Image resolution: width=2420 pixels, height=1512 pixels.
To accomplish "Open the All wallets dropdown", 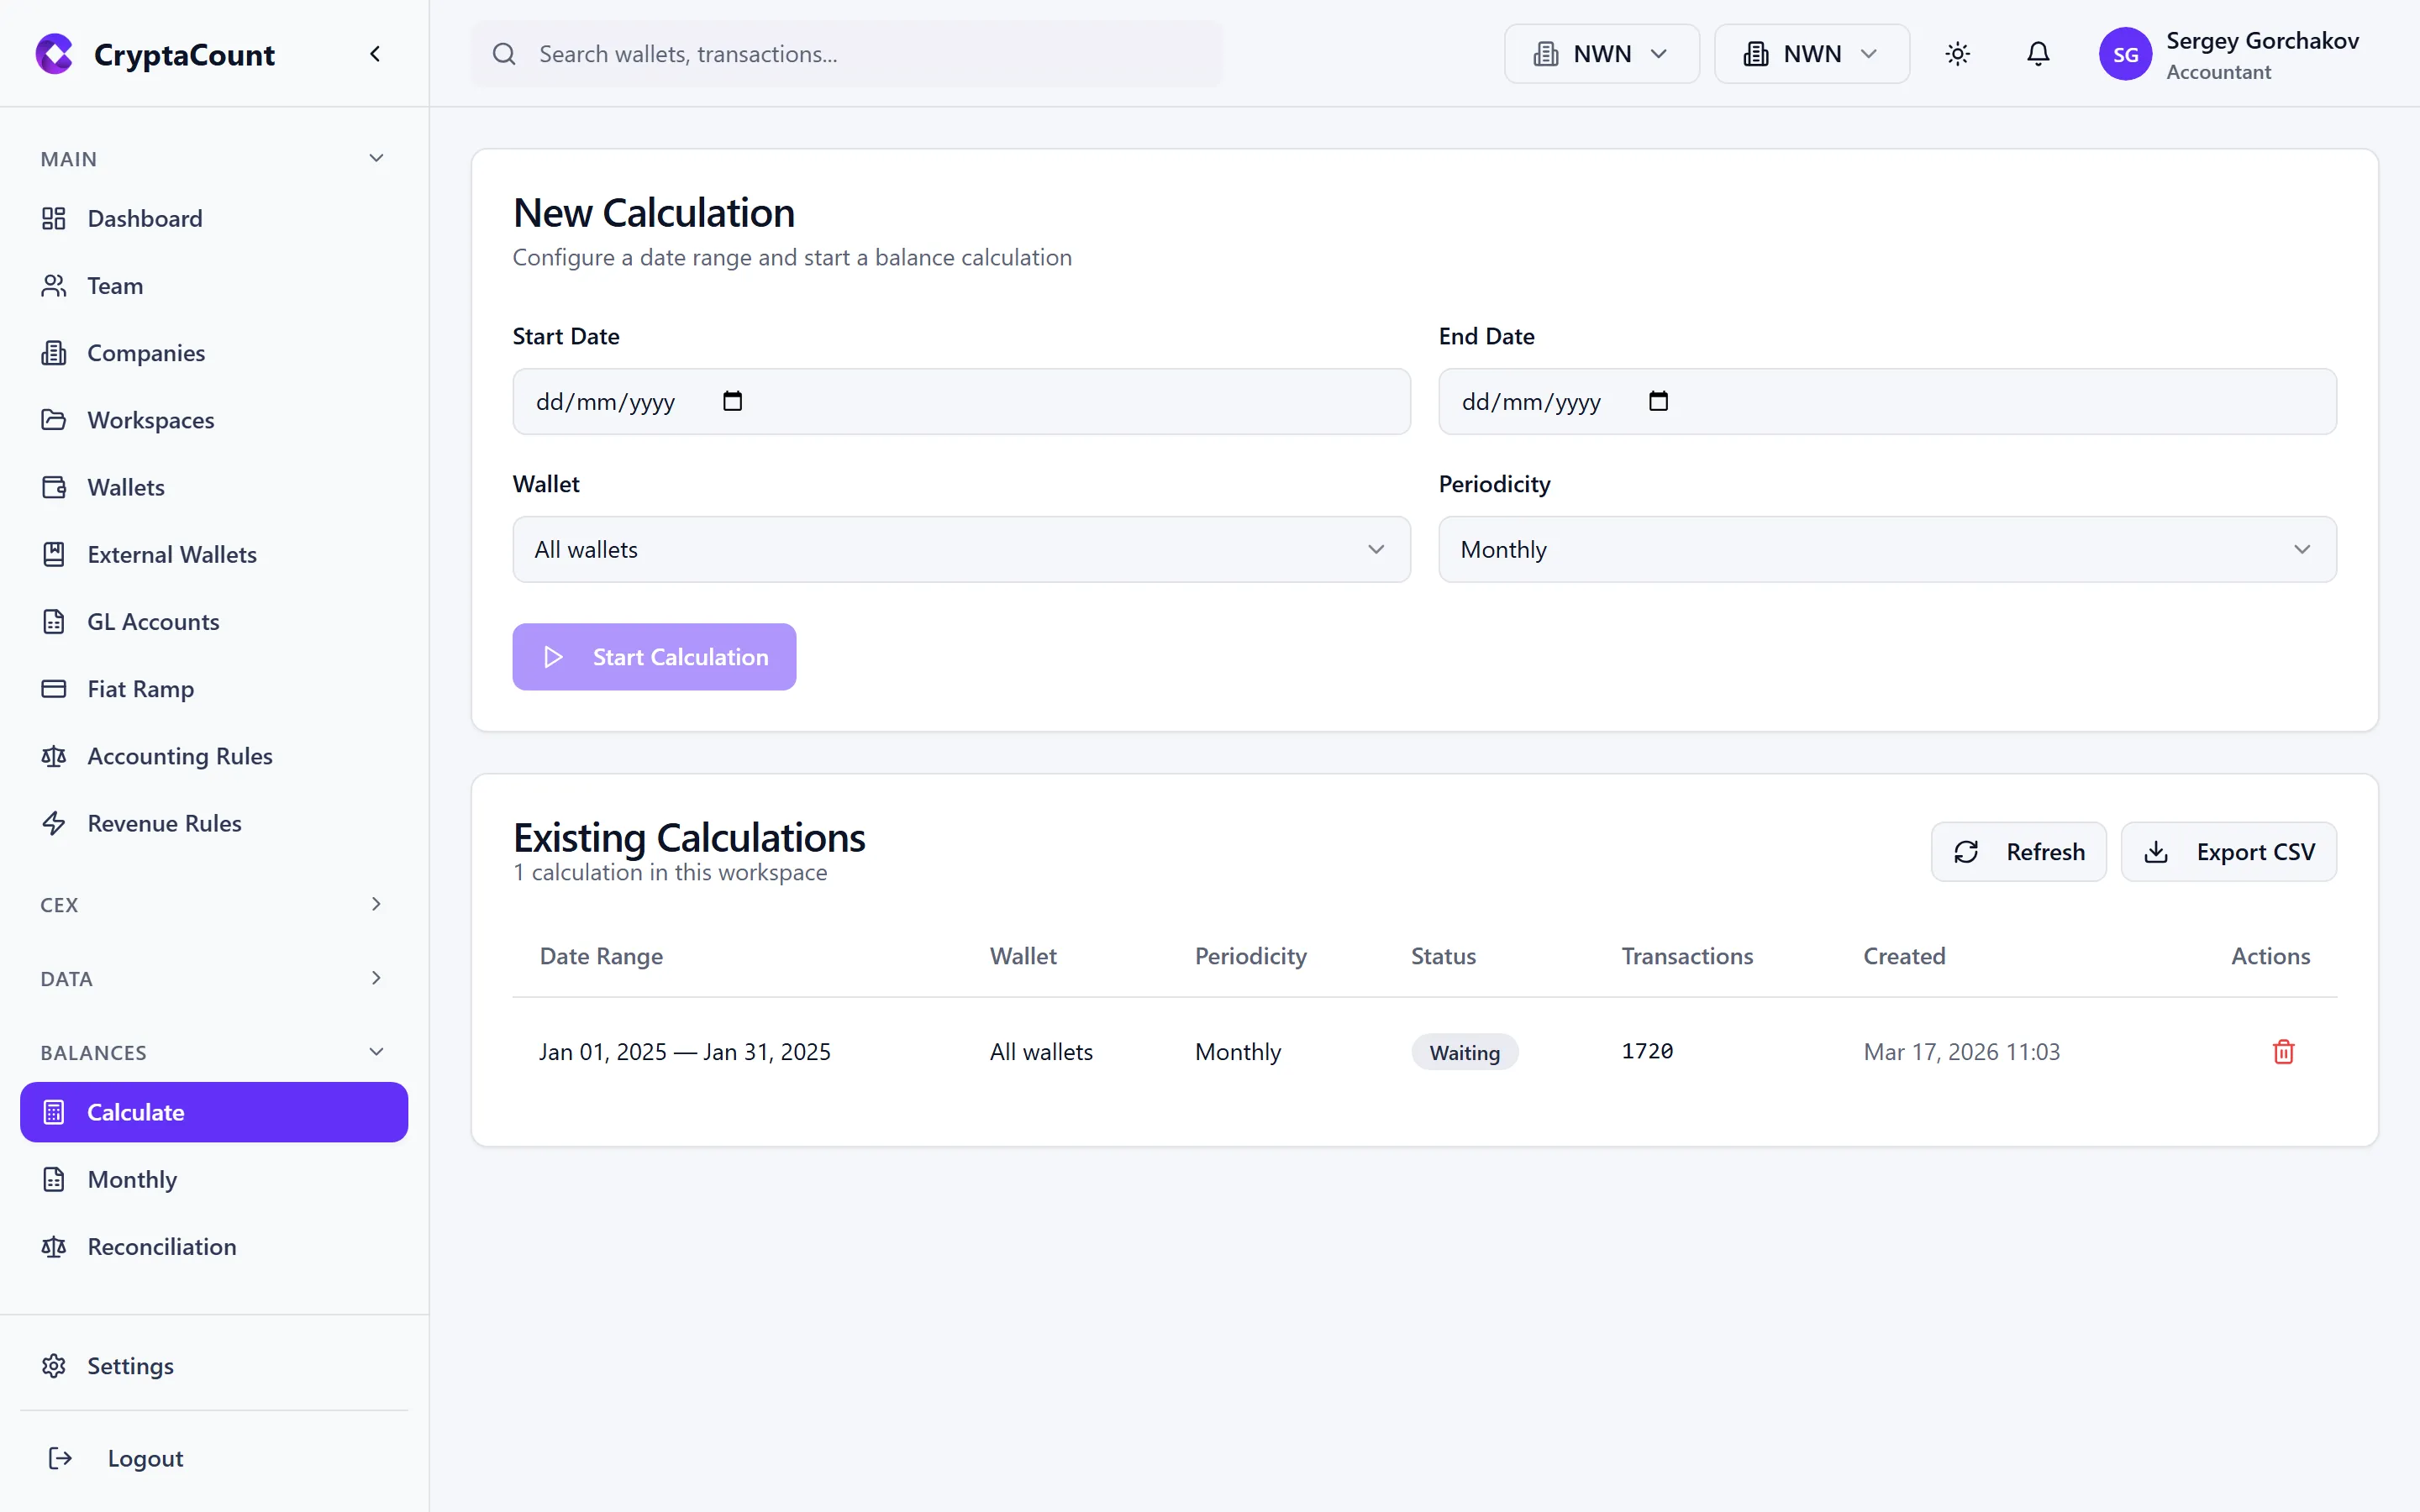I will pyautogui.click(x=960, y=549).
